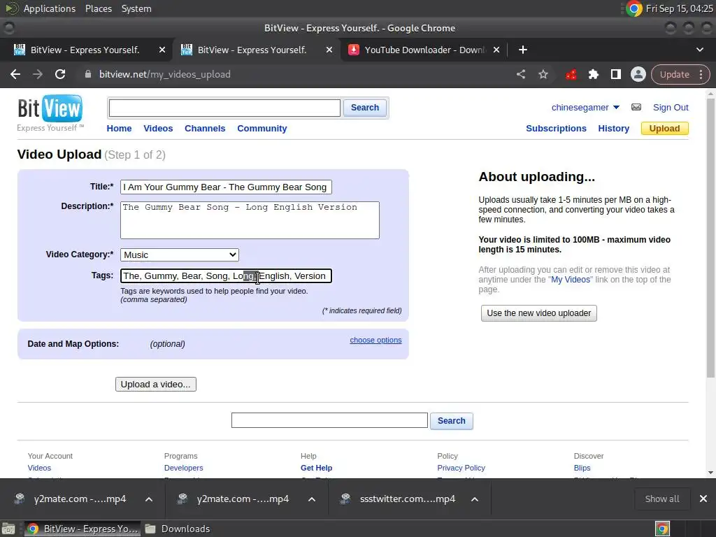The image size is (716, 537).
Task: Click the show desktop icon in taskbar
Action: [8, 529]
